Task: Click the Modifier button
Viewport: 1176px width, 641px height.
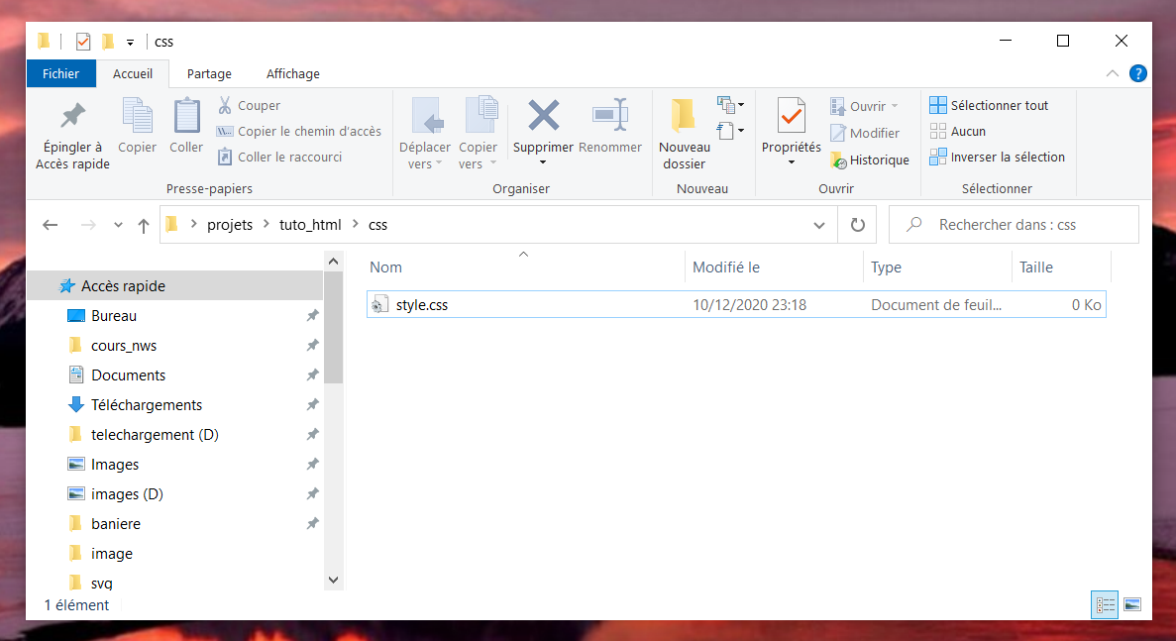Action: coord(865,133)
